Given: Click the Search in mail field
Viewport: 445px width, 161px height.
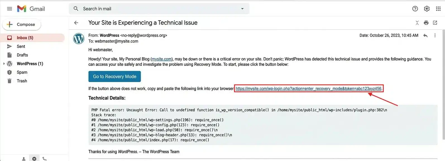Looking at the screenshot, I should [159, 9].
